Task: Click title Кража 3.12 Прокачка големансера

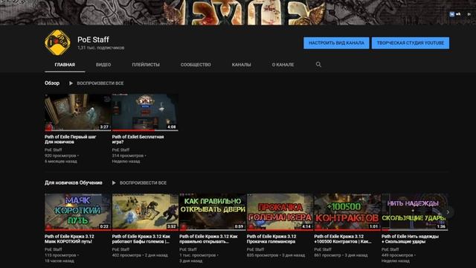Action: [x=271, y=239]
